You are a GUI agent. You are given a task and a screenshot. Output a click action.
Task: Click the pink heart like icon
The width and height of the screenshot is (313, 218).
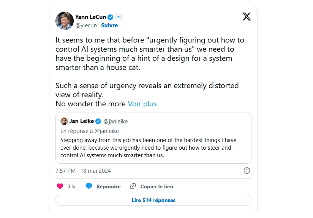pos(60,186)
